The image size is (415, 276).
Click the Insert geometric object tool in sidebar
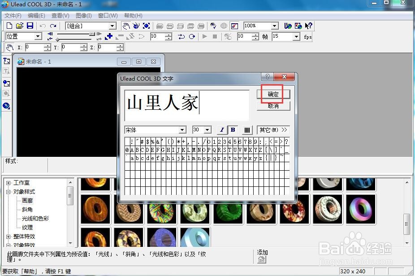[x=6, y=106]
